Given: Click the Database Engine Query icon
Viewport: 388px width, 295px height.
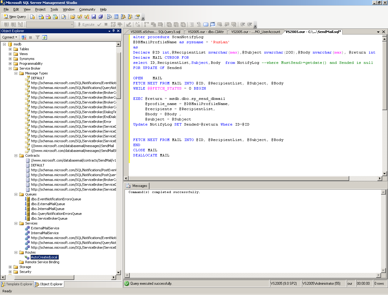Looking at the screenshot, I should click(32, 17).
